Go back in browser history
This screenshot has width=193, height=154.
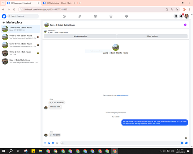pos(3,10)
